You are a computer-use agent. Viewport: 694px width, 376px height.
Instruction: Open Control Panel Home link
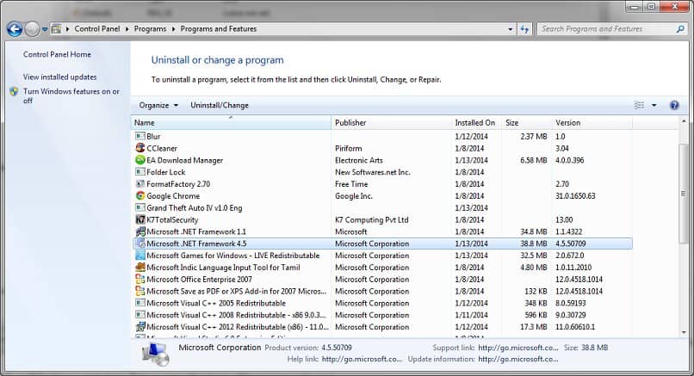pos(57,54)
